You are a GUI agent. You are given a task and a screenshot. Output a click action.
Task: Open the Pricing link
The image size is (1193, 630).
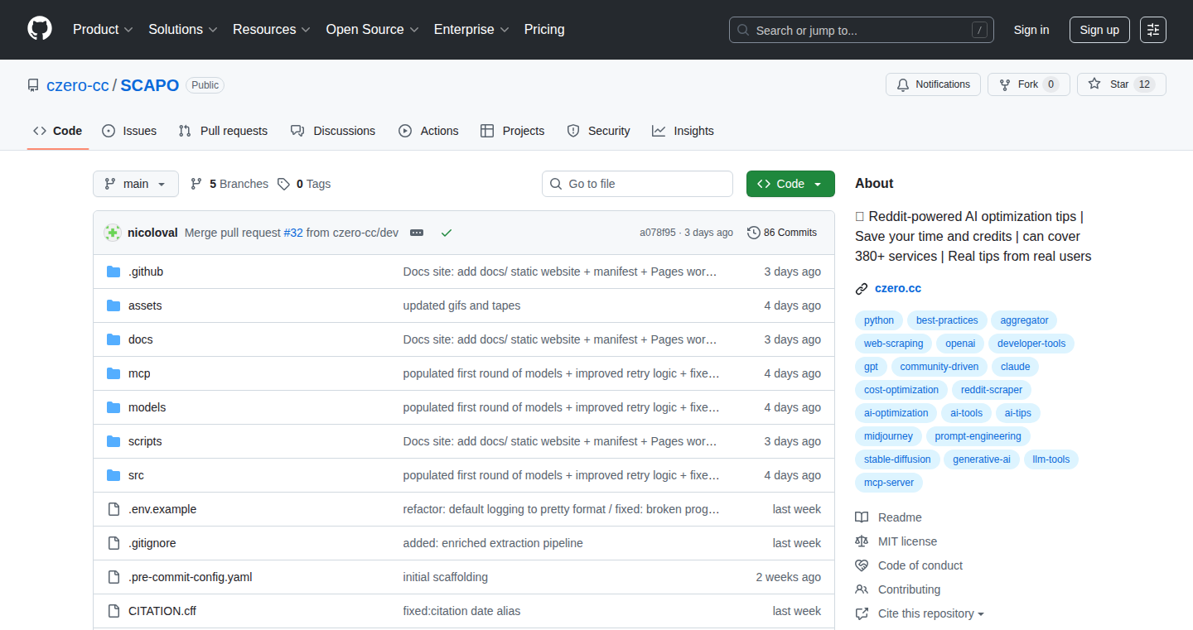[544, 30]
